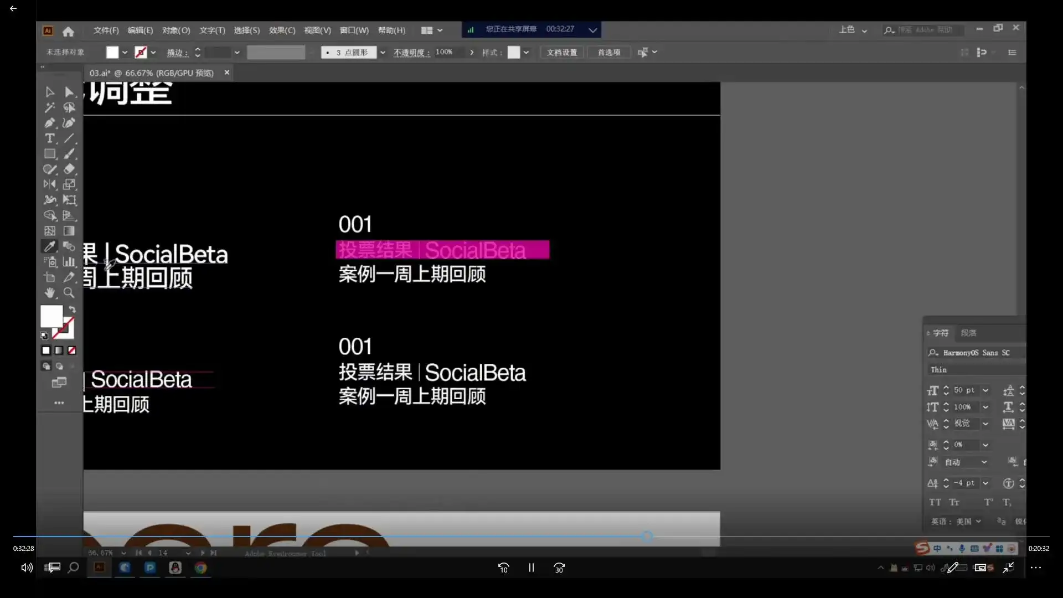Click the 首选项 button

click(x=608, y=52)
